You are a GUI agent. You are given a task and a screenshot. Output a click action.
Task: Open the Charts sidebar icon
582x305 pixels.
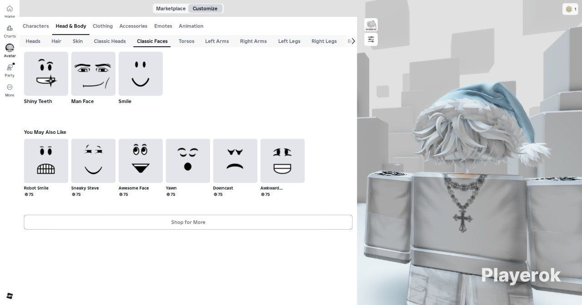coord(10,28)
